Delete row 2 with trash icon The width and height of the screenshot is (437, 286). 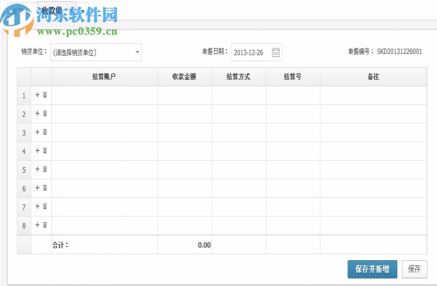click(45, 113)
